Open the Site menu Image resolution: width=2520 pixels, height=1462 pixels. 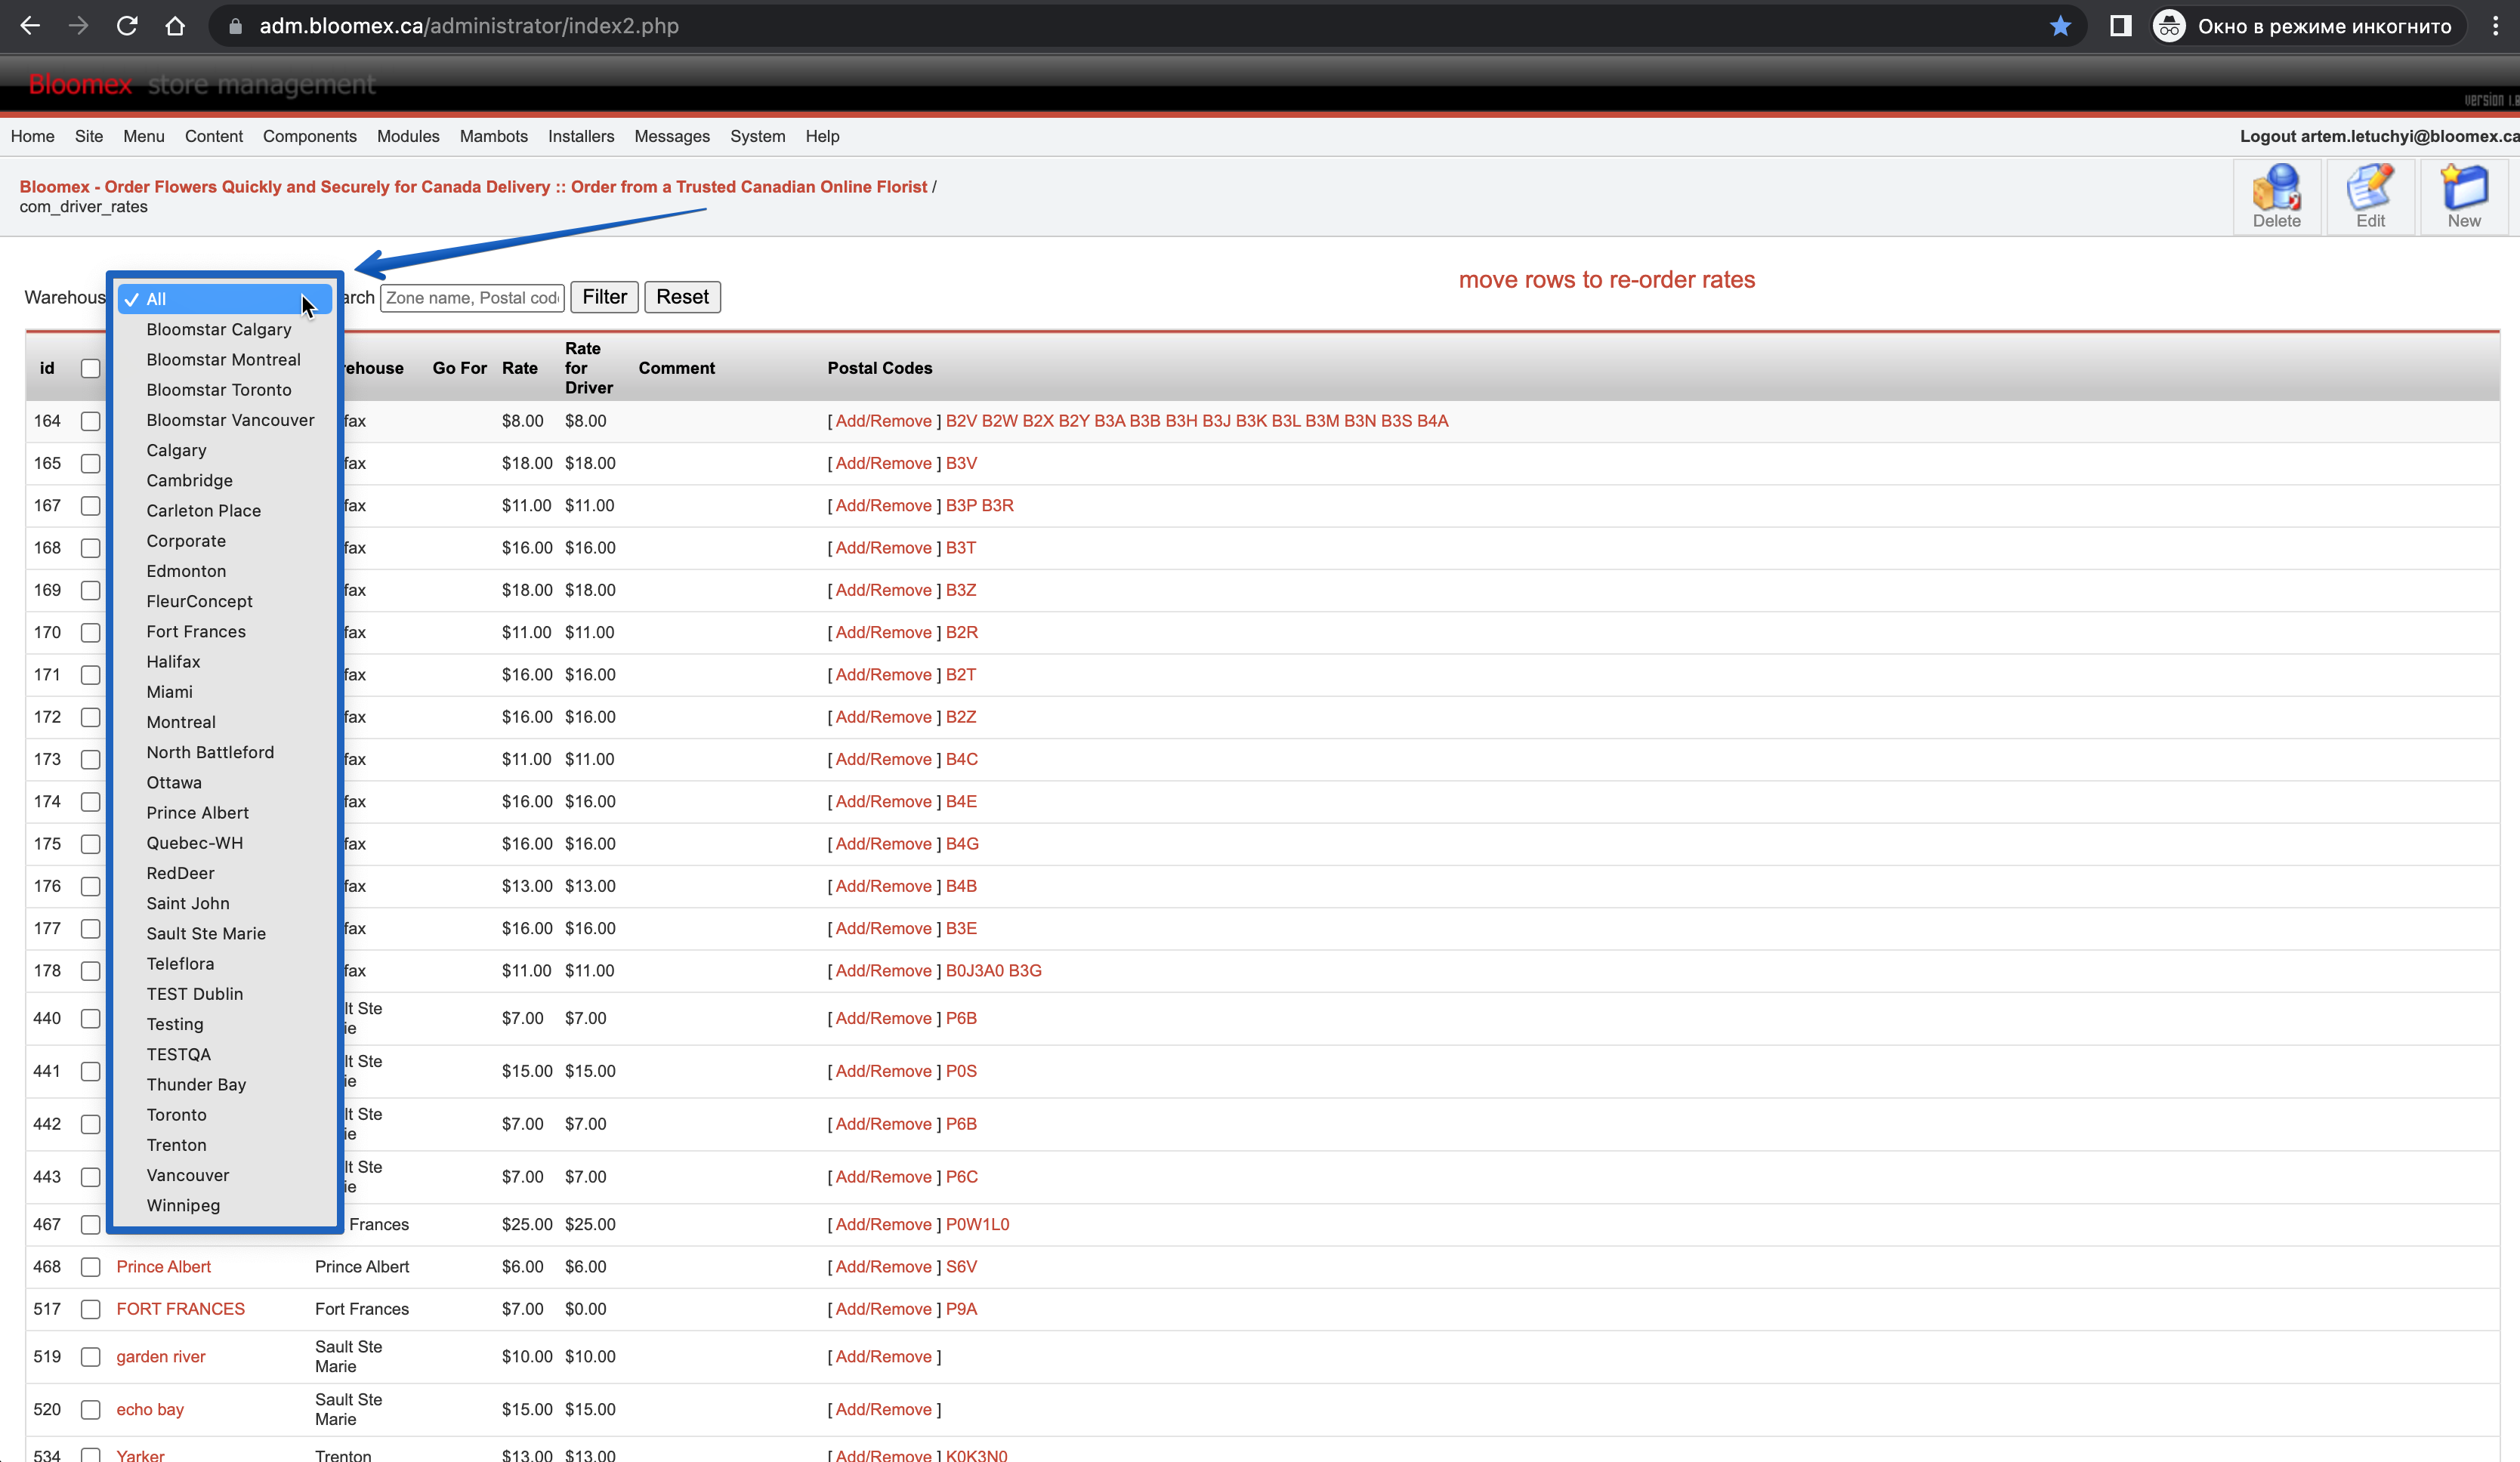coord(89,136)
